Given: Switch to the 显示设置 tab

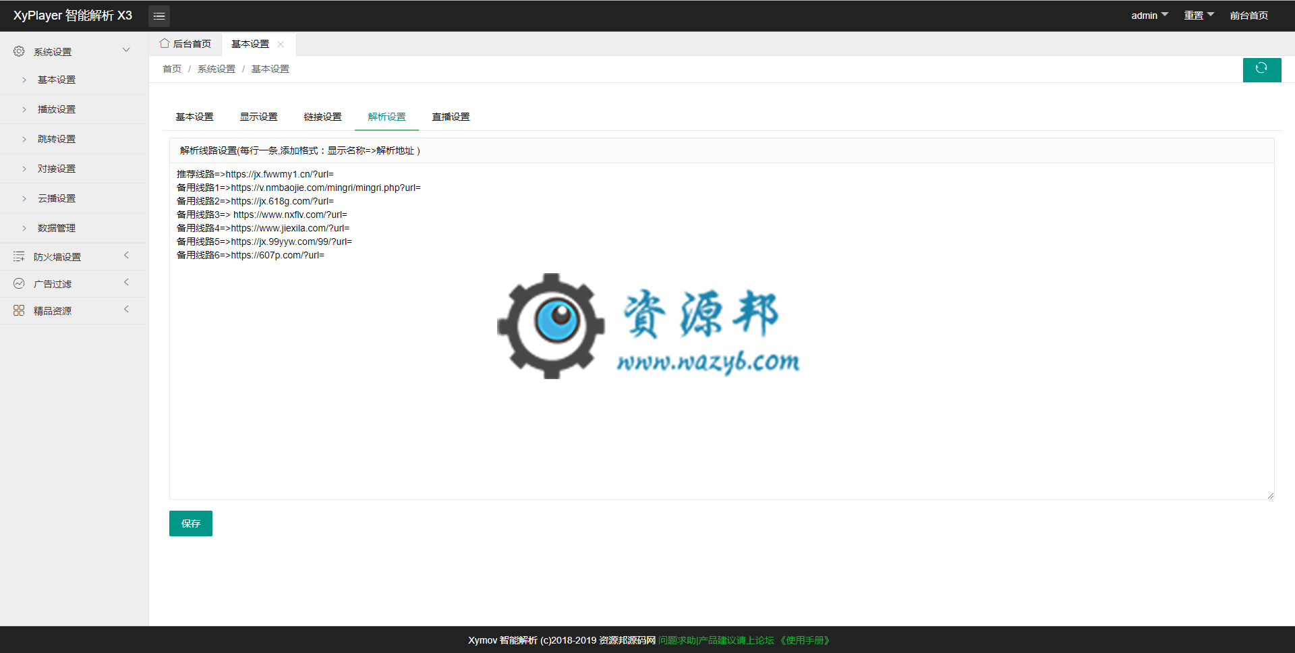Looking at the screenshot, I should [258, 117].
